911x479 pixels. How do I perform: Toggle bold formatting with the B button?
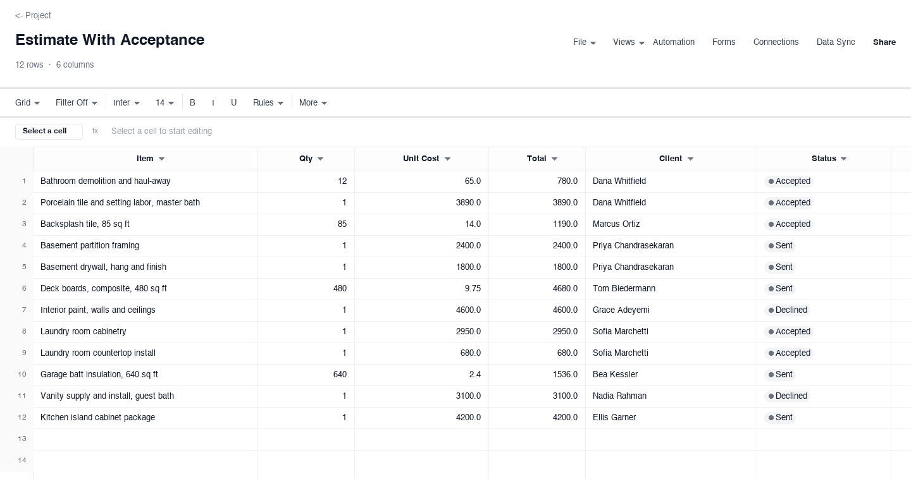coord(192,102)
